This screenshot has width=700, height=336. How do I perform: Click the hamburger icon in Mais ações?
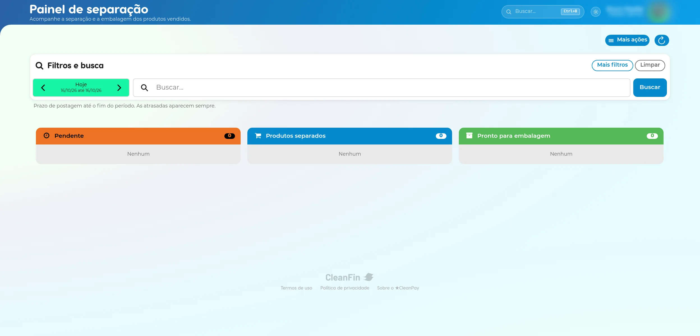[611, 41]
